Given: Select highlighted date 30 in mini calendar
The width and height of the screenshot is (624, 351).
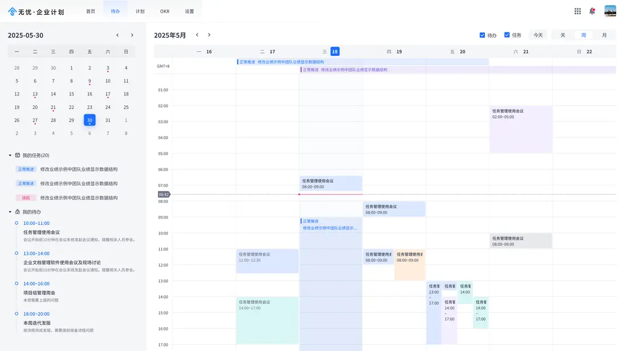Looking at the screenshot, I should coord(90,120).
